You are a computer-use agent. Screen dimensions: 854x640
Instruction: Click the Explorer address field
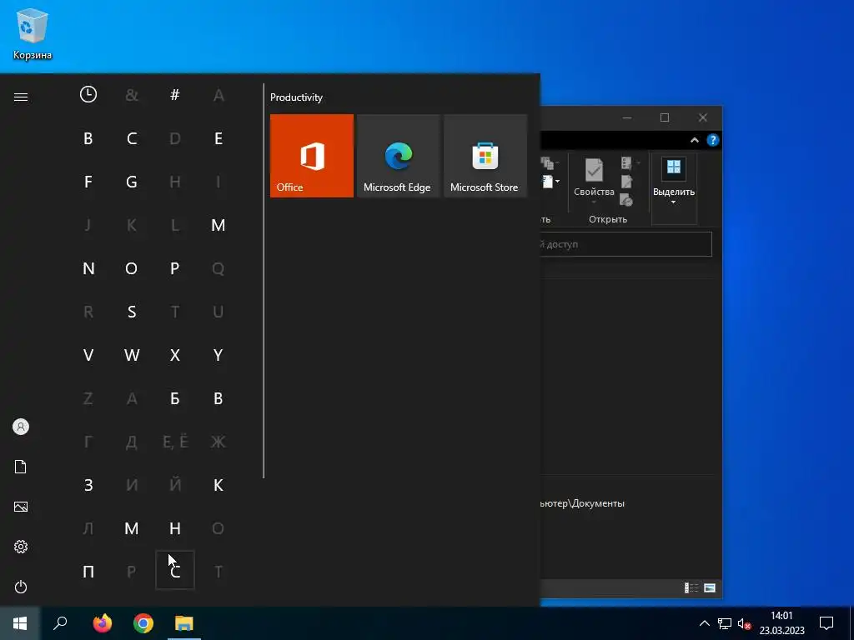tap(625, 244)
